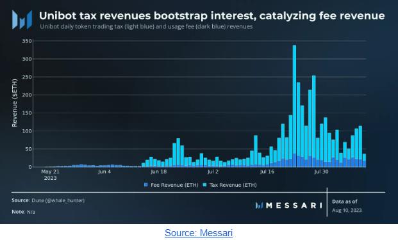Image resolution: width=398 pixels, height=240 pixels.
Task: Click the Dune (@whale_hunter) source text
Action: coord(58,200)
